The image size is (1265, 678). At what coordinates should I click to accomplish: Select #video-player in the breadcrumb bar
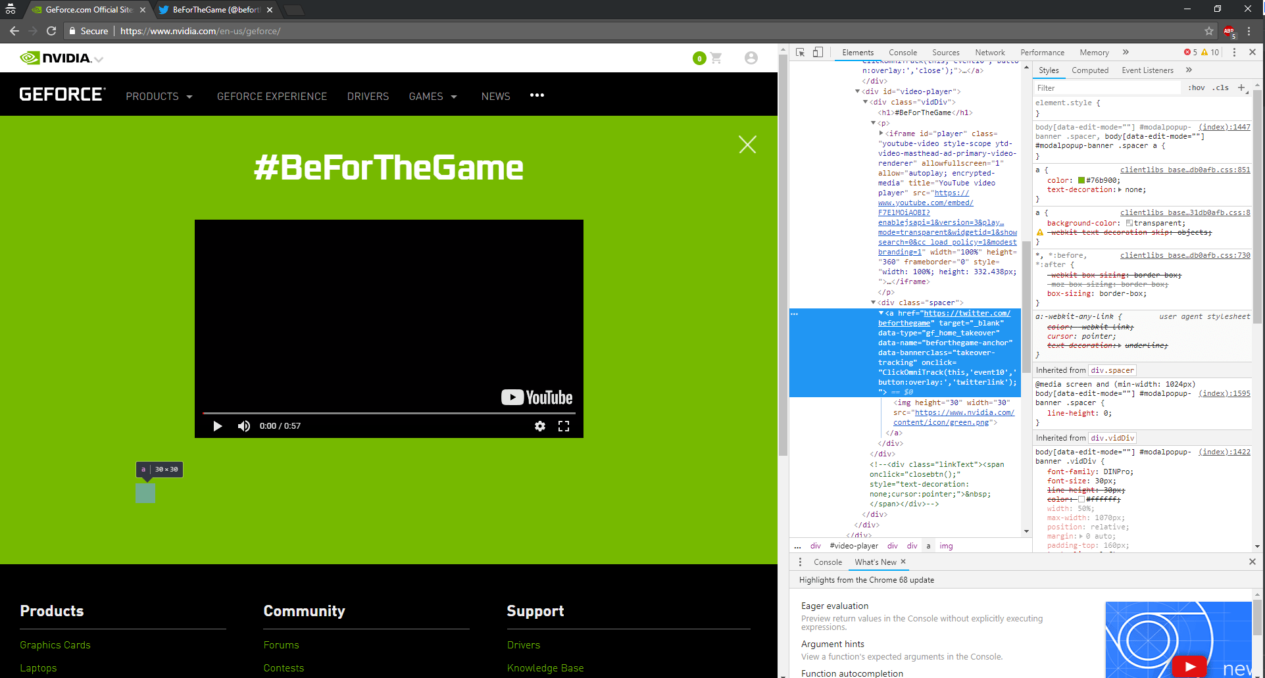point(854,546)
